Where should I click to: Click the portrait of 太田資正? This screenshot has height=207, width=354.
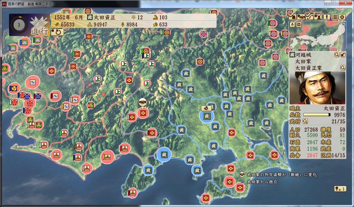(317, 88)
